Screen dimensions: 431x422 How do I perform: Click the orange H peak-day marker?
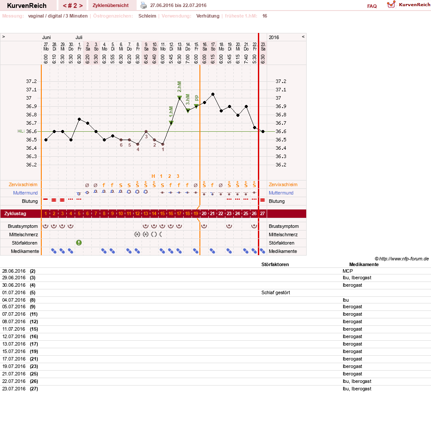point(153,176)
